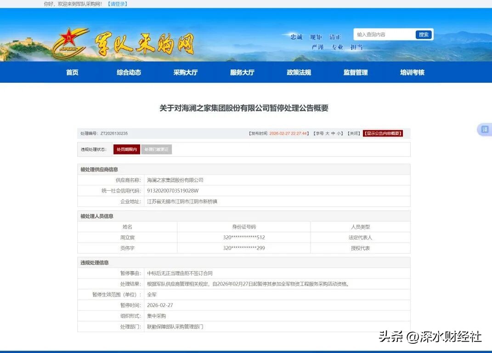The image size is (492, 353).
Task: Click the 搜索 search button
Action: pos(424,34)
